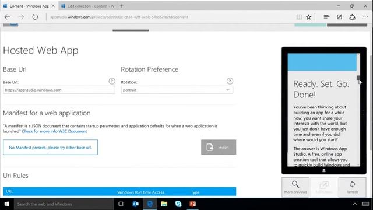Viewport: 373px width, 210px height.
Task: Click the Hosted Web App heading
Action: [41, 51]
